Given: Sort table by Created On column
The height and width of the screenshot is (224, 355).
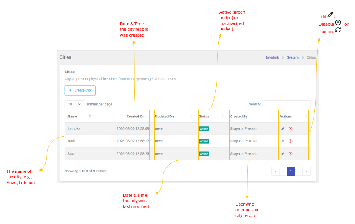Looking at the screenshot, I should tap(132, 116).
